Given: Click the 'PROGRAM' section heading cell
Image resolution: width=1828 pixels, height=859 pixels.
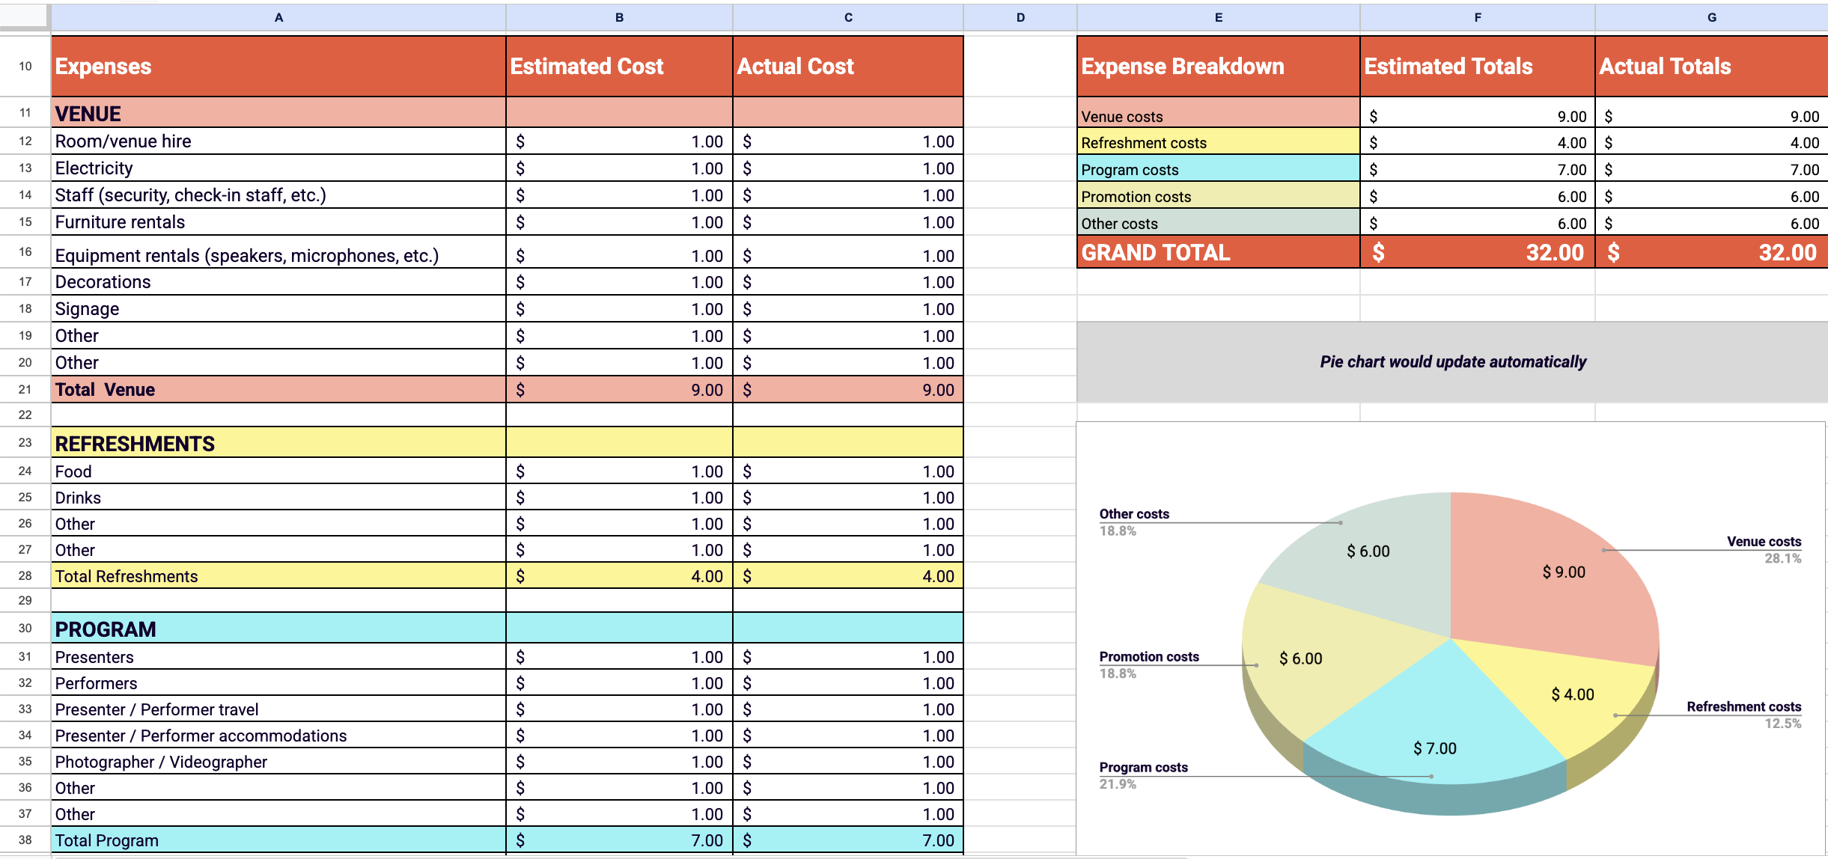Looking at the screenshot, I should tap(278, 629).
